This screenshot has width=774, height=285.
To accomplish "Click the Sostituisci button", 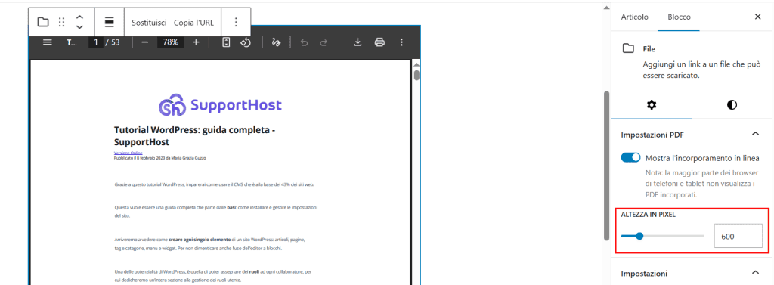I will 149,22.
